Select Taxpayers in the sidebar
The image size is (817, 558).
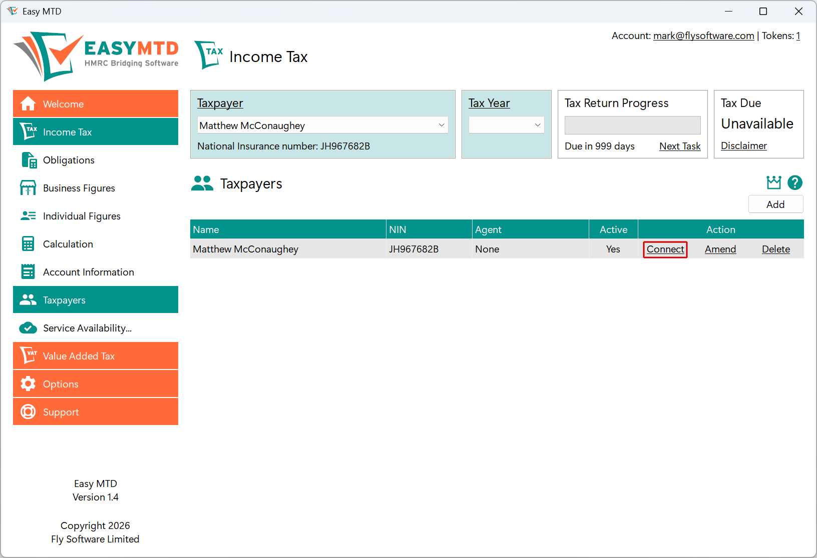96,299
